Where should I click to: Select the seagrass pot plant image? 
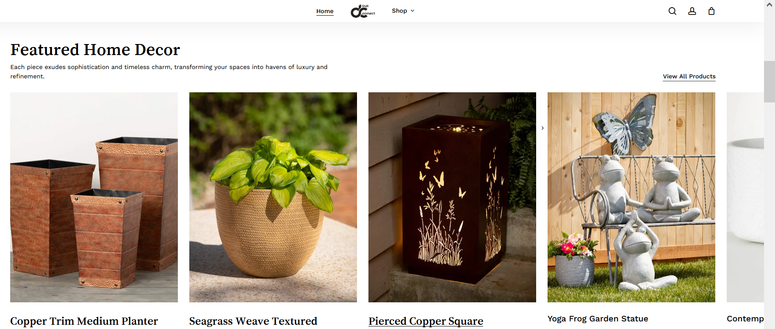(x=273, y=197)
